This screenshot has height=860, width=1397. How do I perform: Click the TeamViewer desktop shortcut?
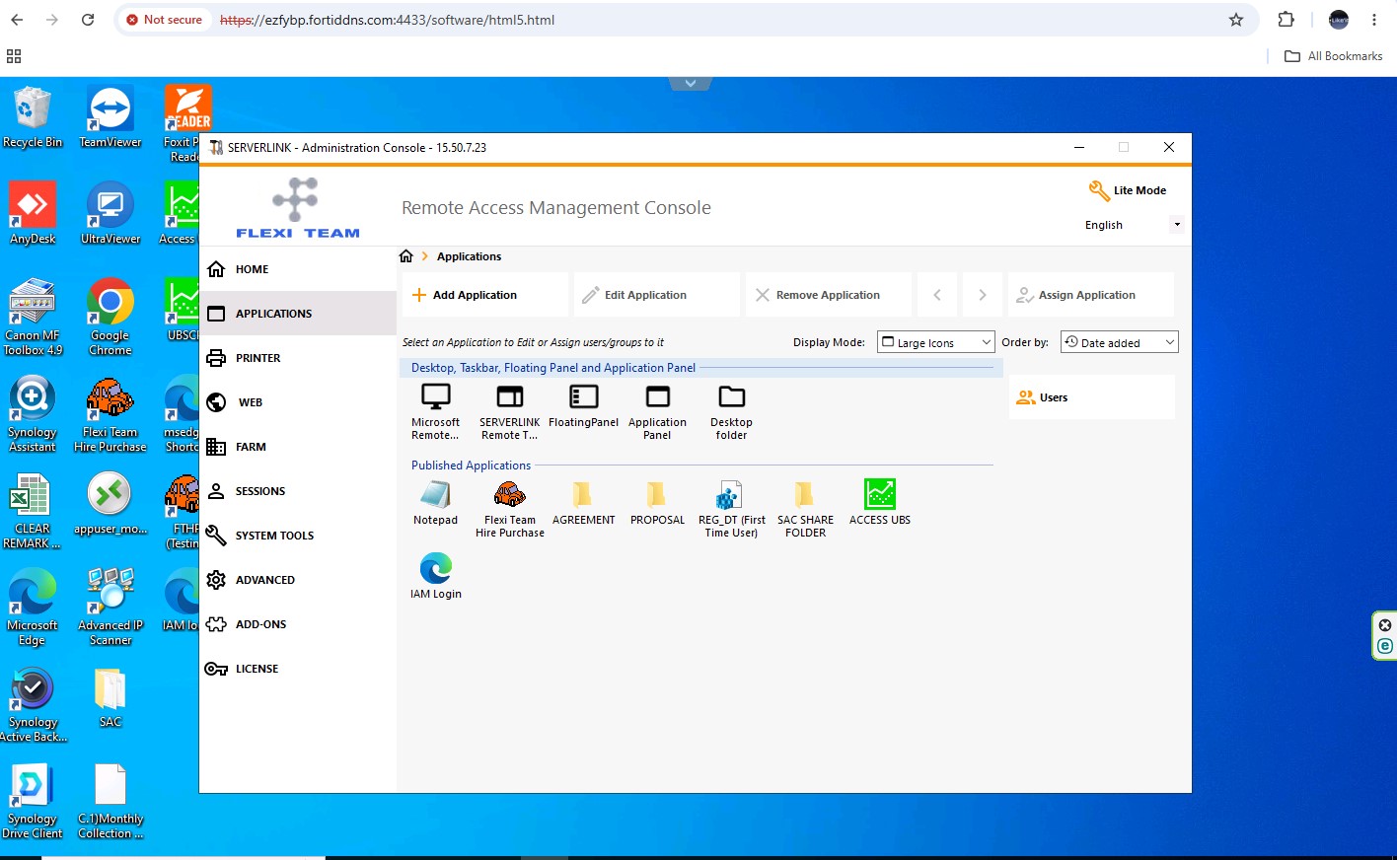point(110,117)
